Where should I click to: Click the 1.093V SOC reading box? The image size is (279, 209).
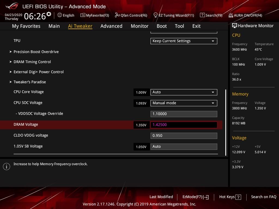coord(141,103)
